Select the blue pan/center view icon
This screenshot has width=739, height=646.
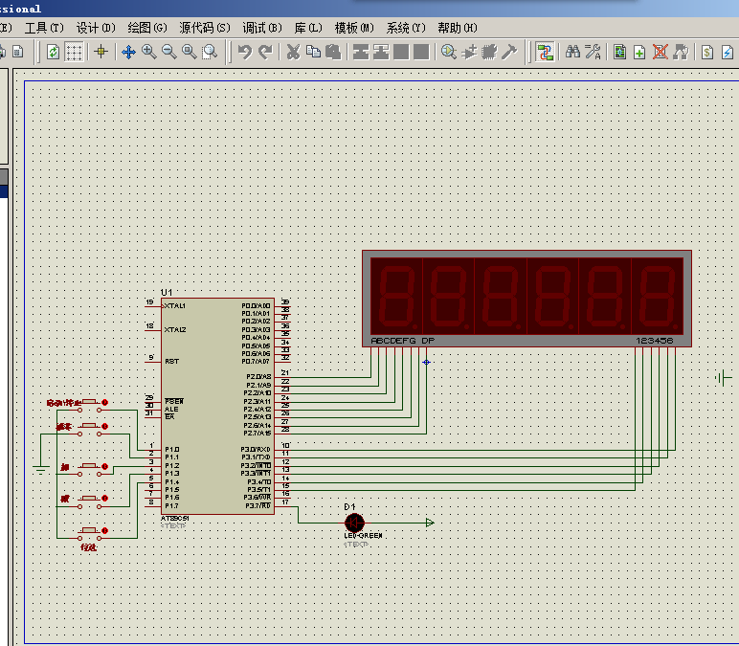coord(128,52)
